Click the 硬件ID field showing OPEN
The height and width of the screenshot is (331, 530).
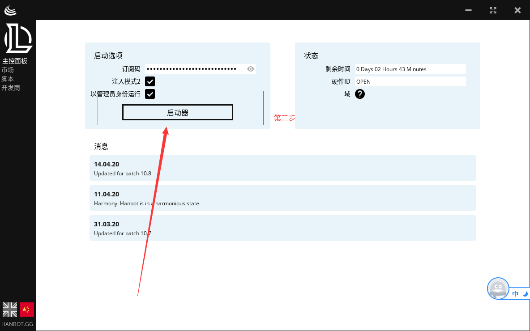pos(410,81)
